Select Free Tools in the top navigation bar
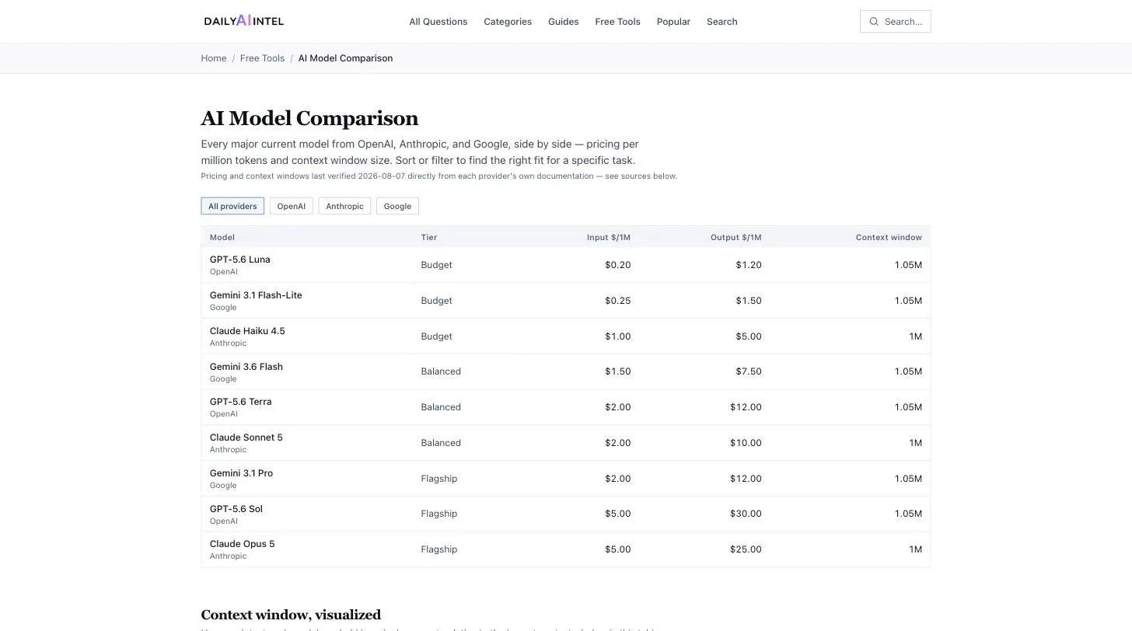The width and height of the screenshot is (1132, 631). [x=618, y=22]
